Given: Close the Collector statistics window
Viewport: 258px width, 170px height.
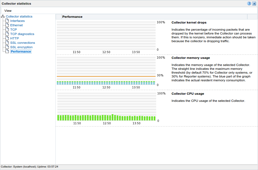Looking at the screenshot, I should click(254, 4).
